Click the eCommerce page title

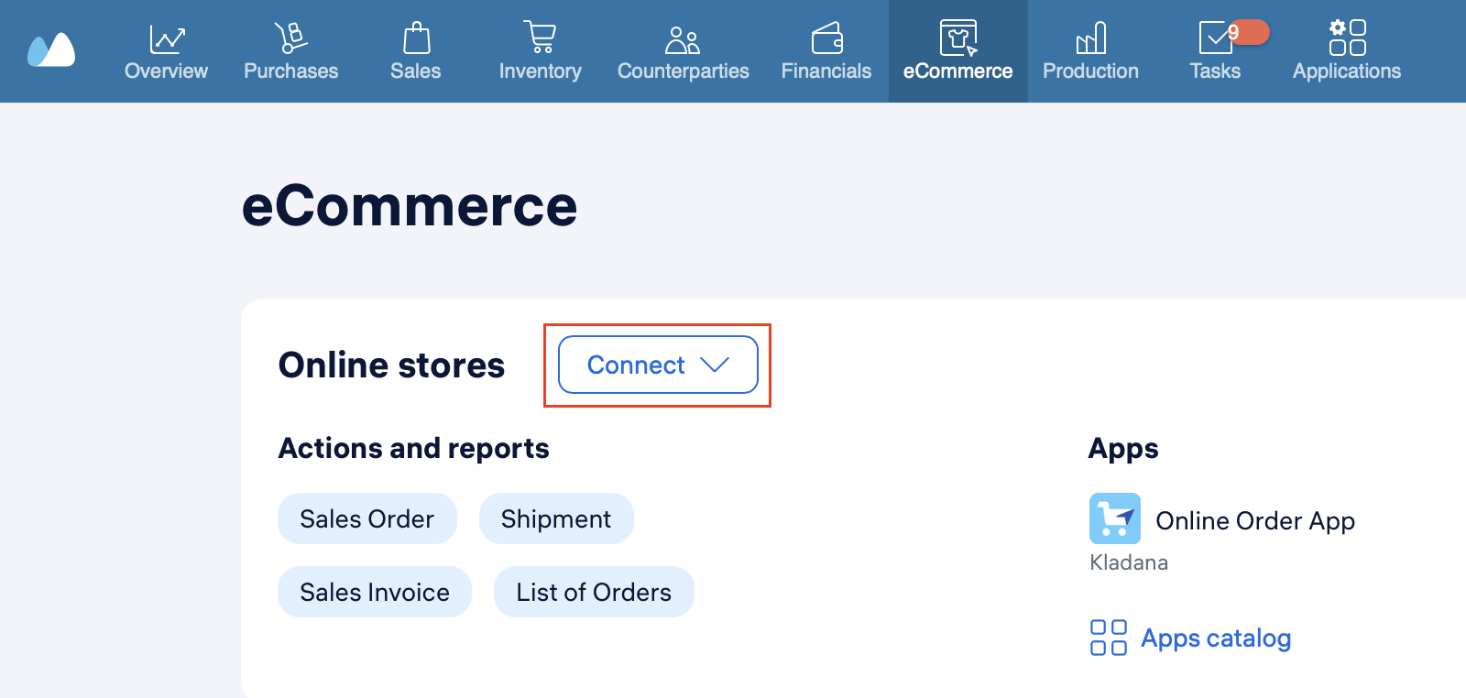410,205
